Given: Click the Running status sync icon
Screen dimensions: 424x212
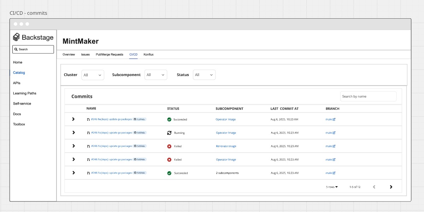Looking at the screenshot, I should (x=169, y=133).
